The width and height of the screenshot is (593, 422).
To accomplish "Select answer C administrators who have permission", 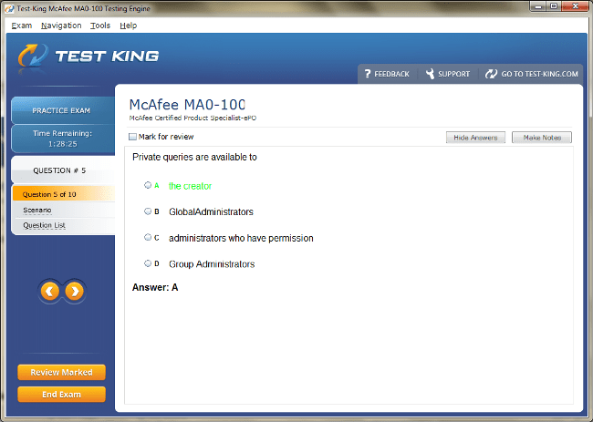I will (x=148, y=237).
